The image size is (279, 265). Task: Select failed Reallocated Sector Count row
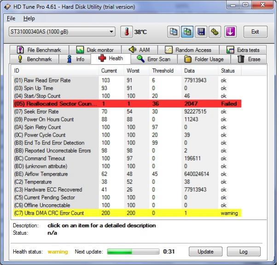127,104
